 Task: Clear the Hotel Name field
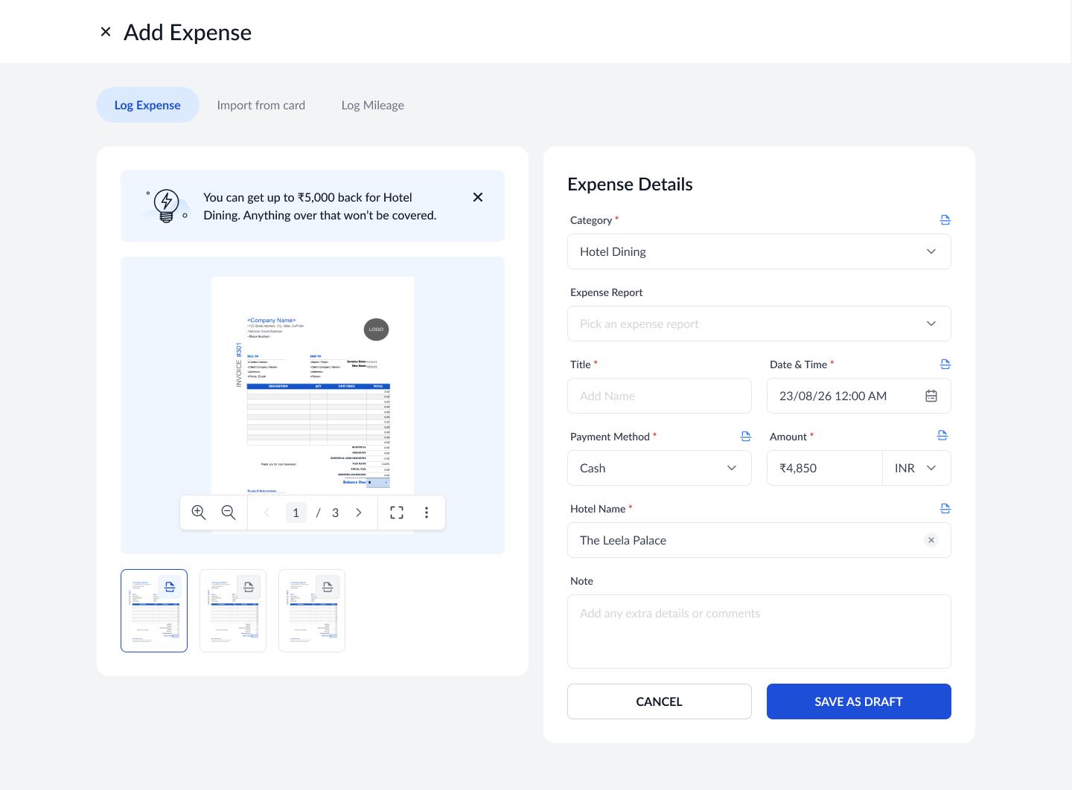click(931, 540)
